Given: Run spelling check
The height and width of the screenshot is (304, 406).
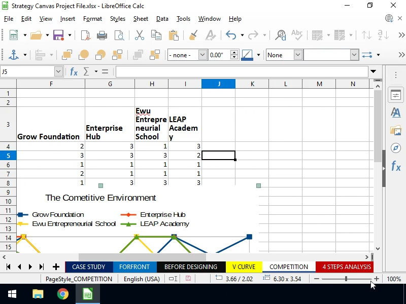Looking at the screenshot, I should point(297,35).
